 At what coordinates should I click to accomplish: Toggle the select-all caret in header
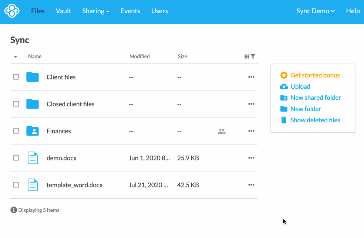coord(16,57)
